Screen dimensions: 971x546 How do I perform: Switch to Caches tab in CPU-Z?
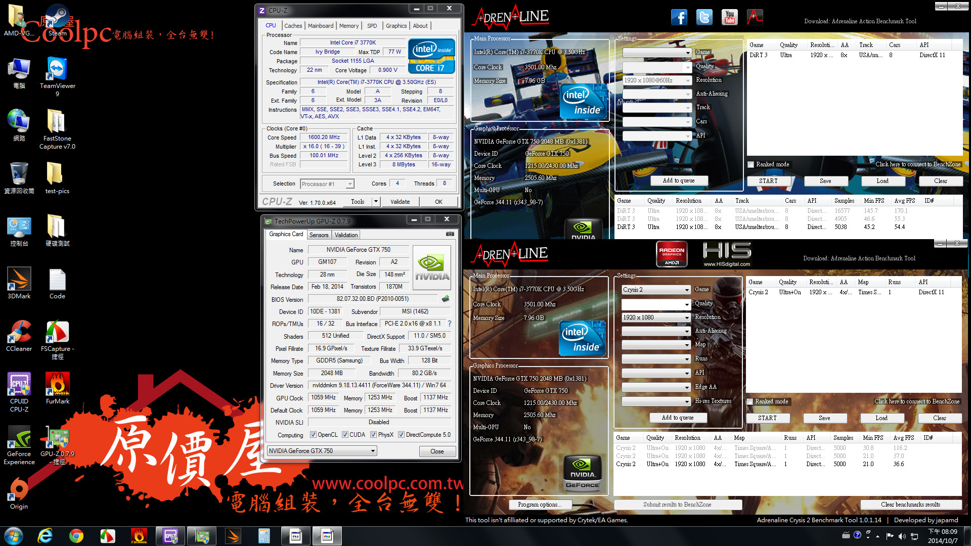click(293, 26)
